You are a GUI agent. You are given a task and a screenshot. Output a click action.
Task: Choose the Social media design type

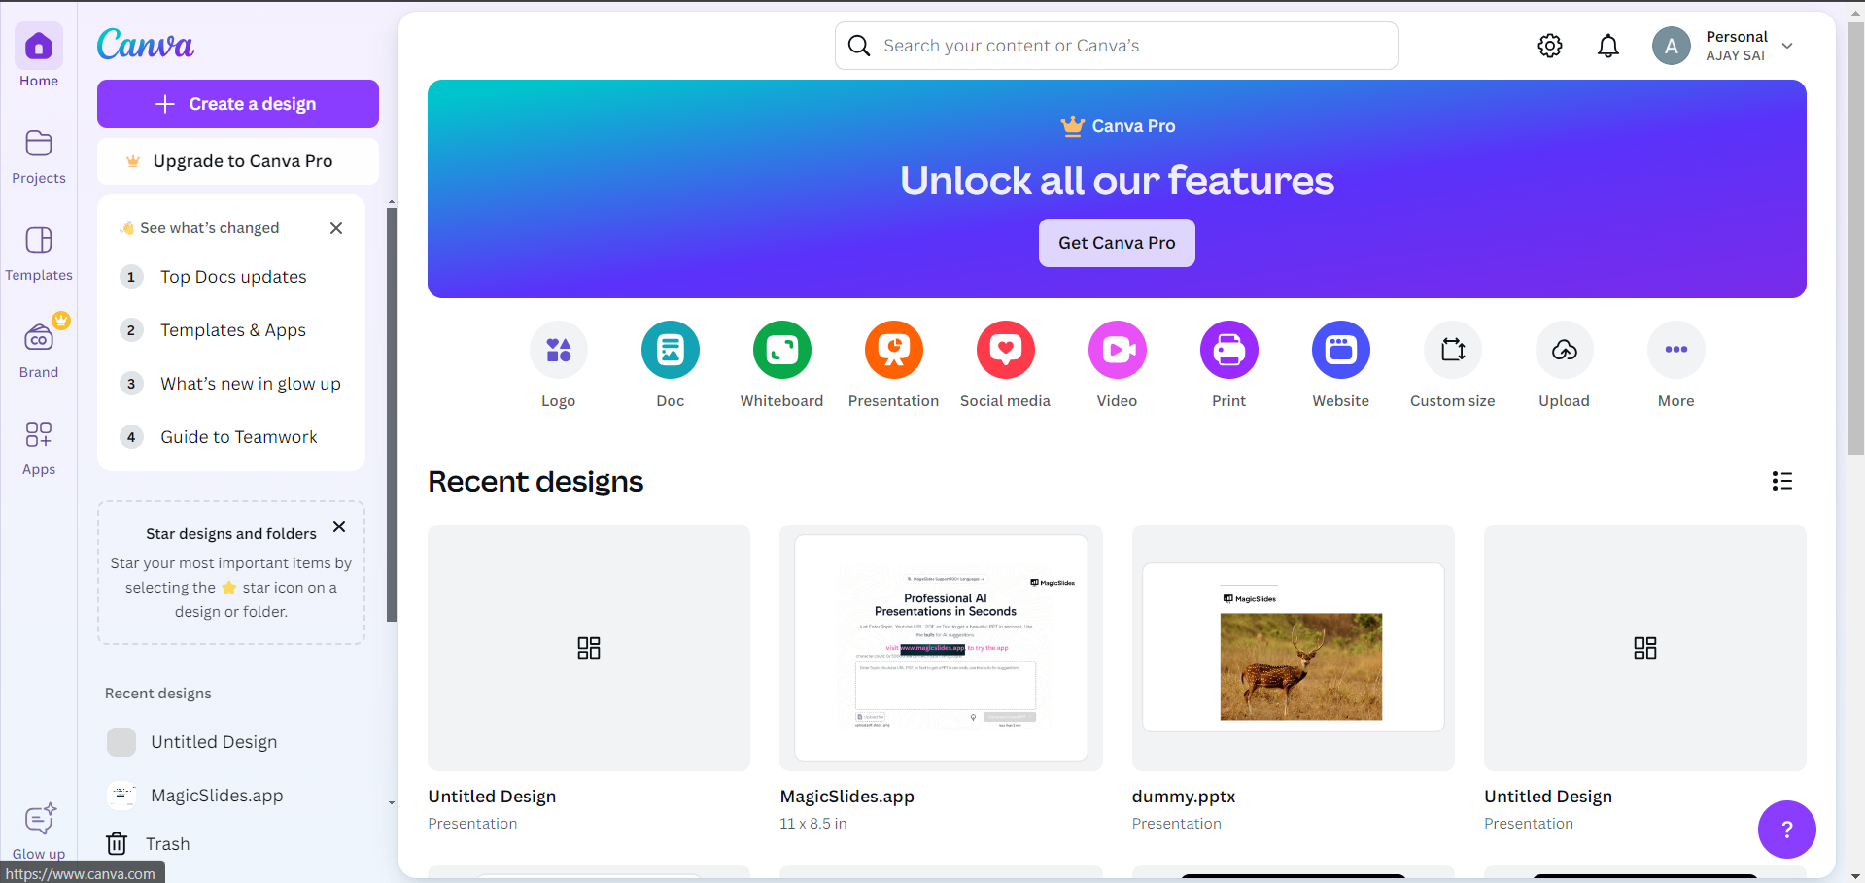1006,350
